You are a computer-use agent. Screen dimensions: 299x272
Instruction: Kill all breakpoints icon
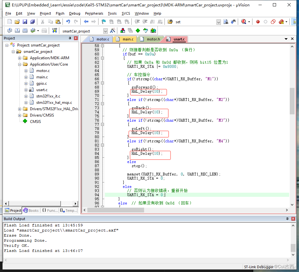click(x=281, y=22)
